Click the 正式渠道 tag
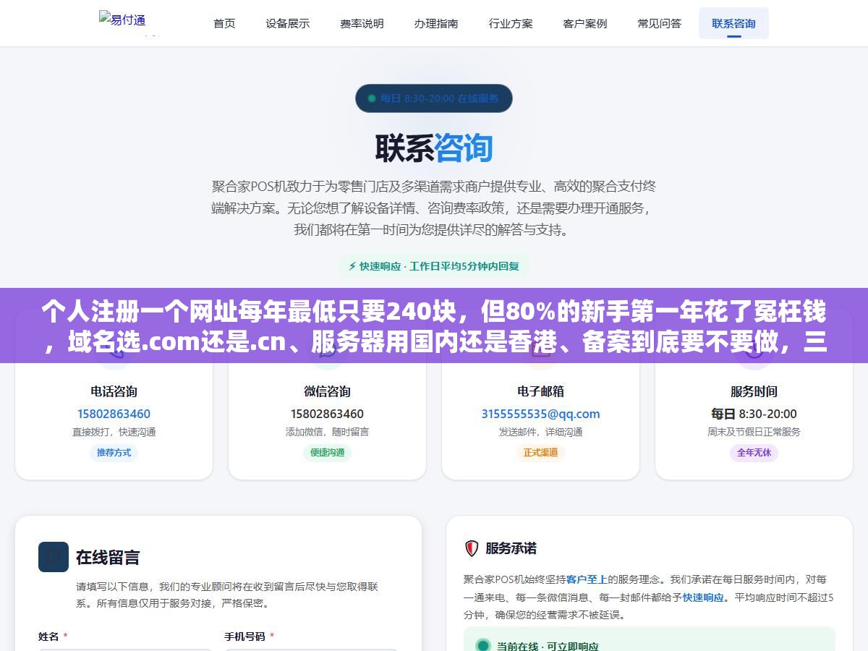This screenshot has height=651, width=868. 540,453
